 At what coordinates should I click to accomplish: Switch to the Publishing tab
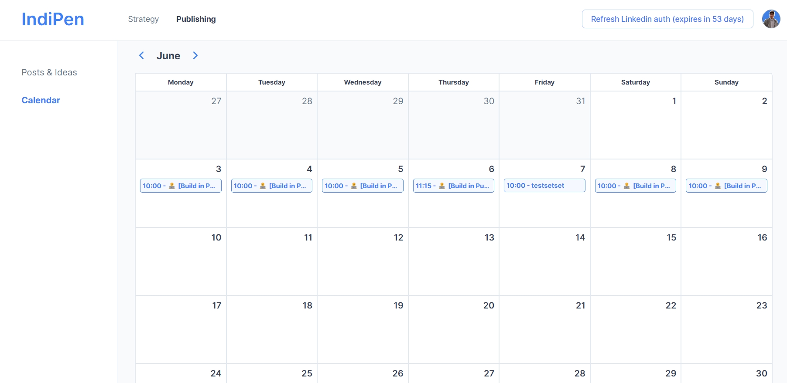pos(196,19)
